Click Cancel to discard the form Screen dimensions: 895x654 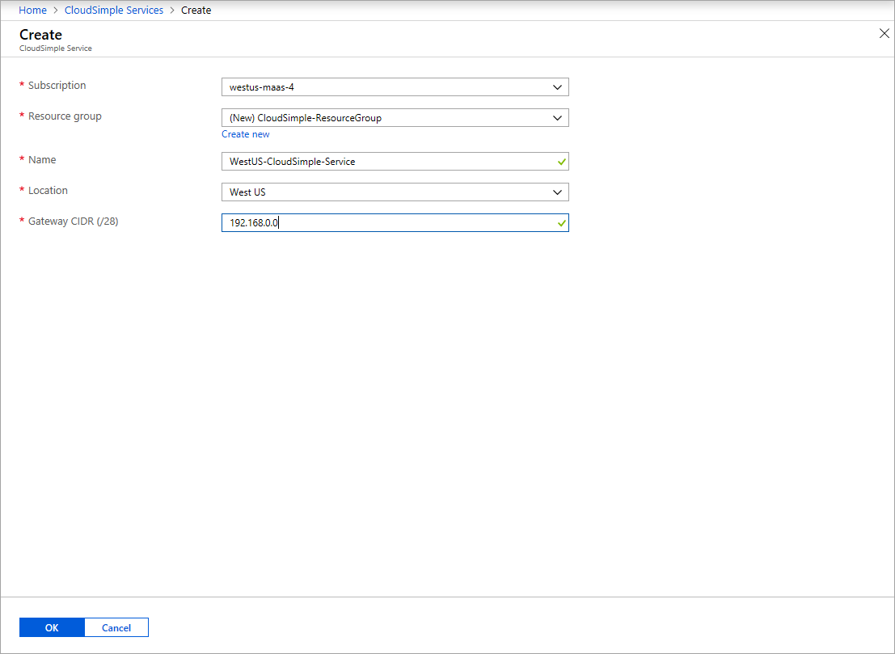(x=116, y=627)
